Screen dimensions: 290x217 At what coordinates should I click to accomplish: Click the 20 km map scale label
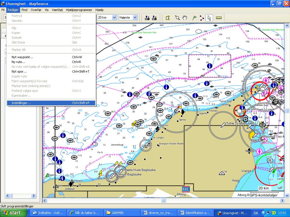[x=264, y=188]
